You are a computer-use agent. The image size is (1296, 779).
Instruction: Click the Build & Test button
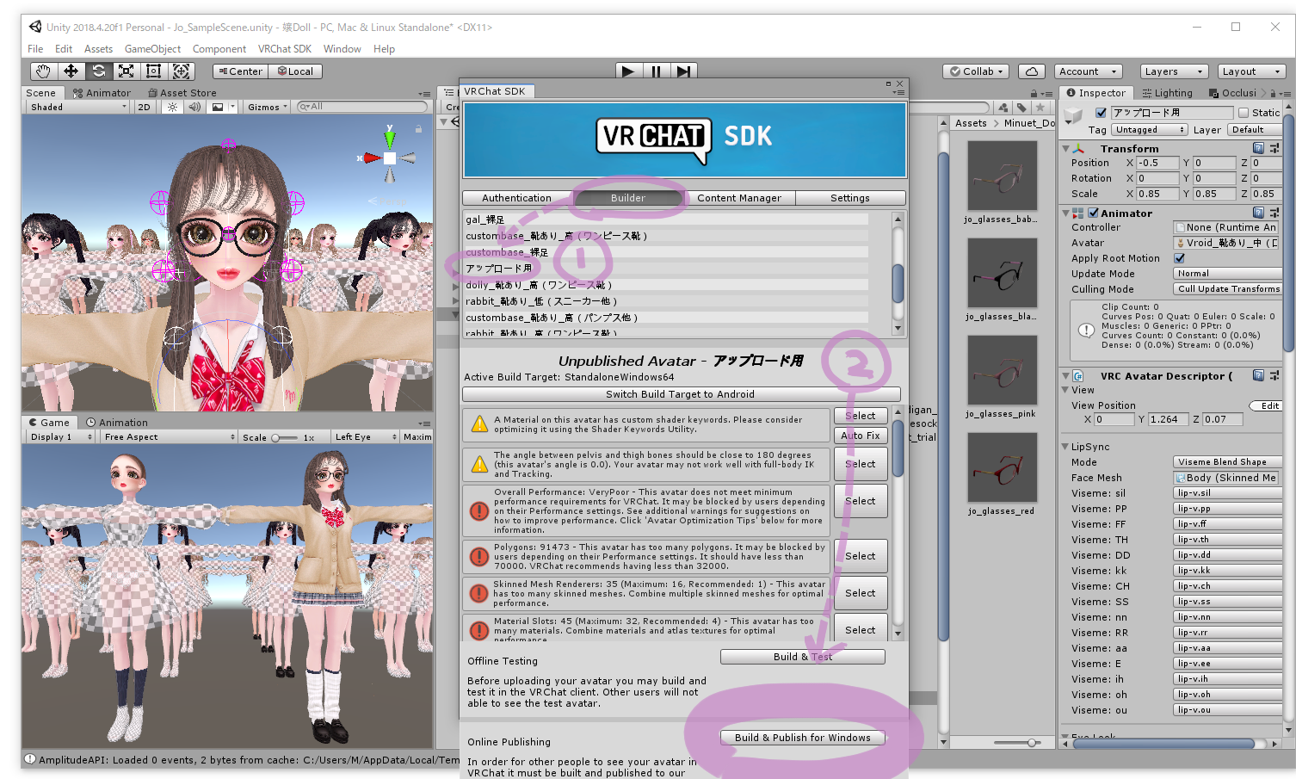[803, 657]
